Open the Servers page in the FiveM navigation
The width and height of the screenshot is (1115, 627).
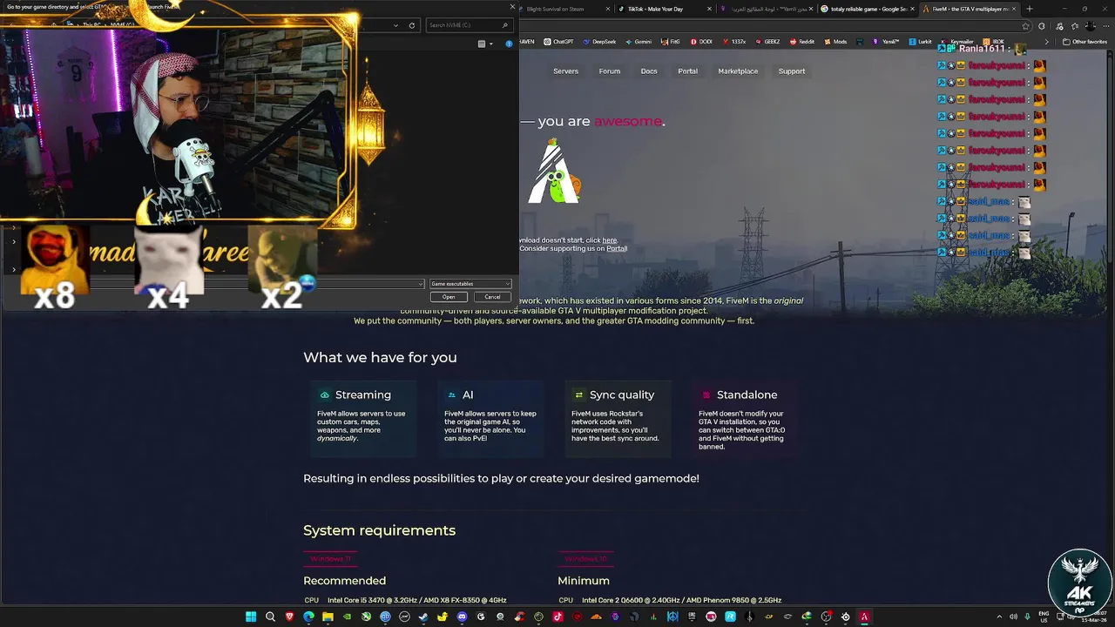click(x=565, y=71)
